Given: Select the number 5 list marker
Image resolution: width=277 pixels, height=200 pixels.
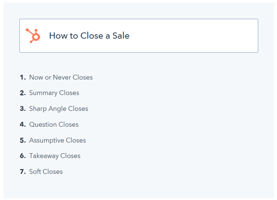Looking at the screenshot, I should tap(23, 140).
